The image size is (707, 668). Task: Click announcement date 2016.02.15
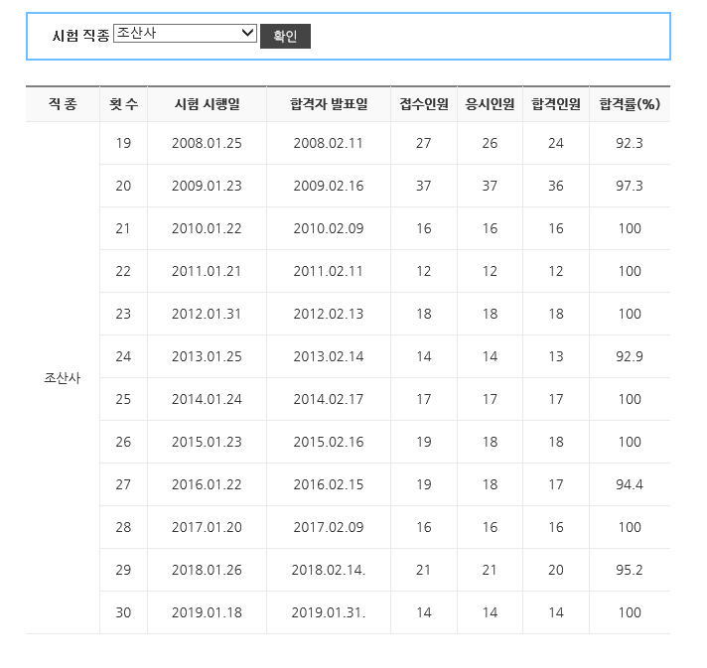[329, 484]
